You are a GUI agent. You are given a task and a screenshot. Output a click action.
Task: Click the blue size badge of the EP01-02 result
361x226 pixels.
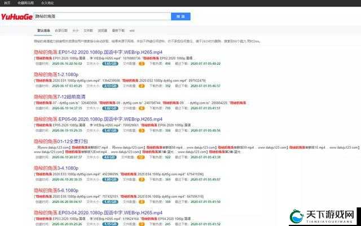[111, 64]
